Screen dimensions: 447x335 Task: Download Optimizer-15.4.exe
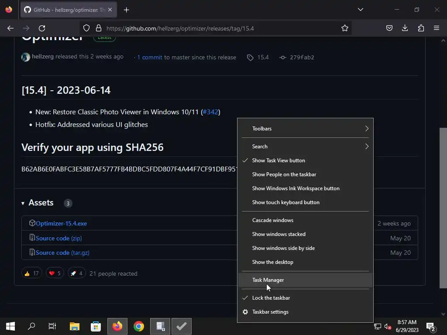click(61, 223)
